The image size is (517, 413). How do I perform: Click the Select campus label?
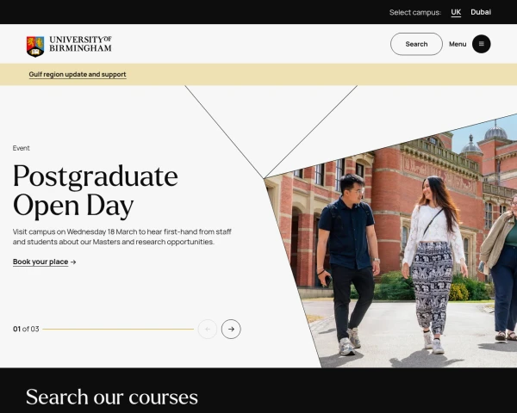[415, 13]
